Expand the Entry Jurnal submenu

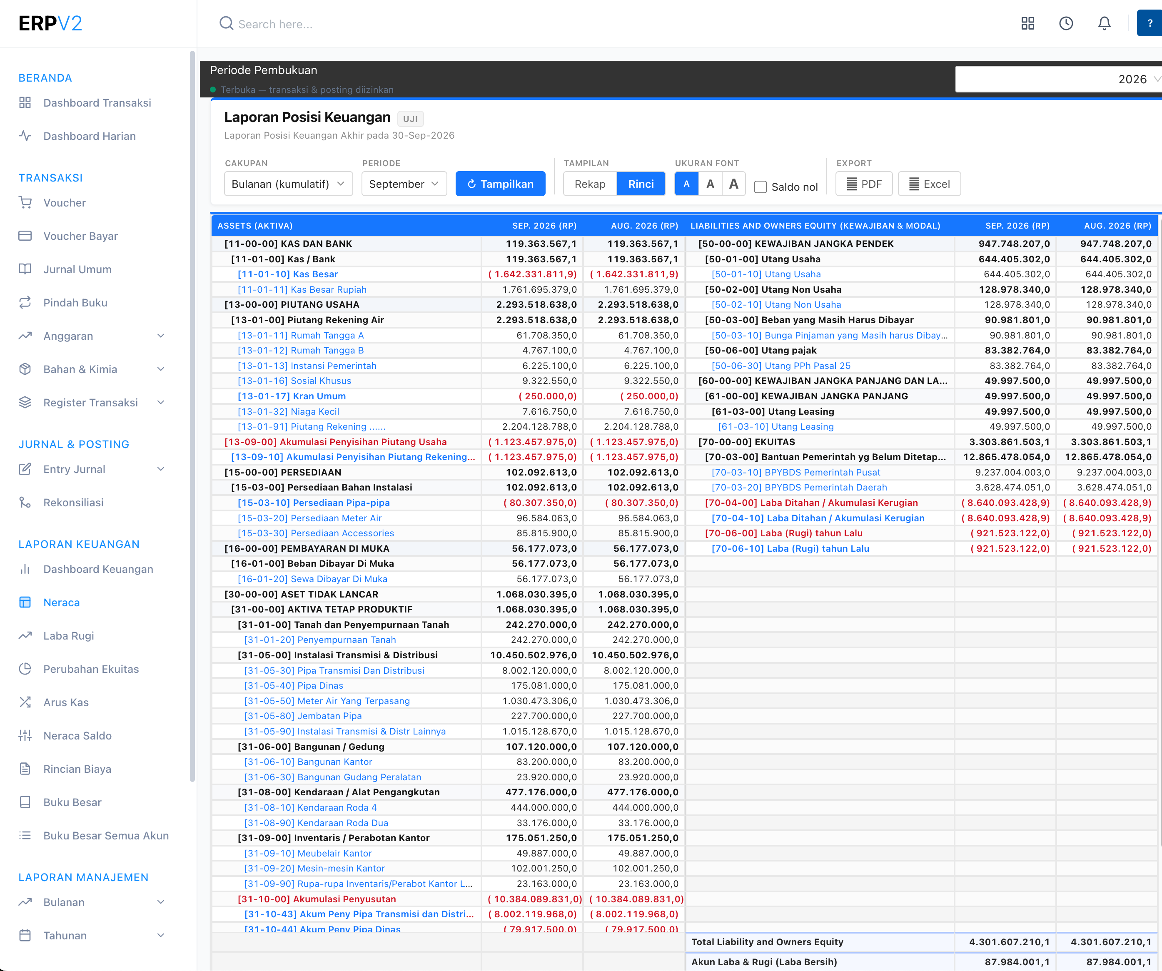(160, 469)
